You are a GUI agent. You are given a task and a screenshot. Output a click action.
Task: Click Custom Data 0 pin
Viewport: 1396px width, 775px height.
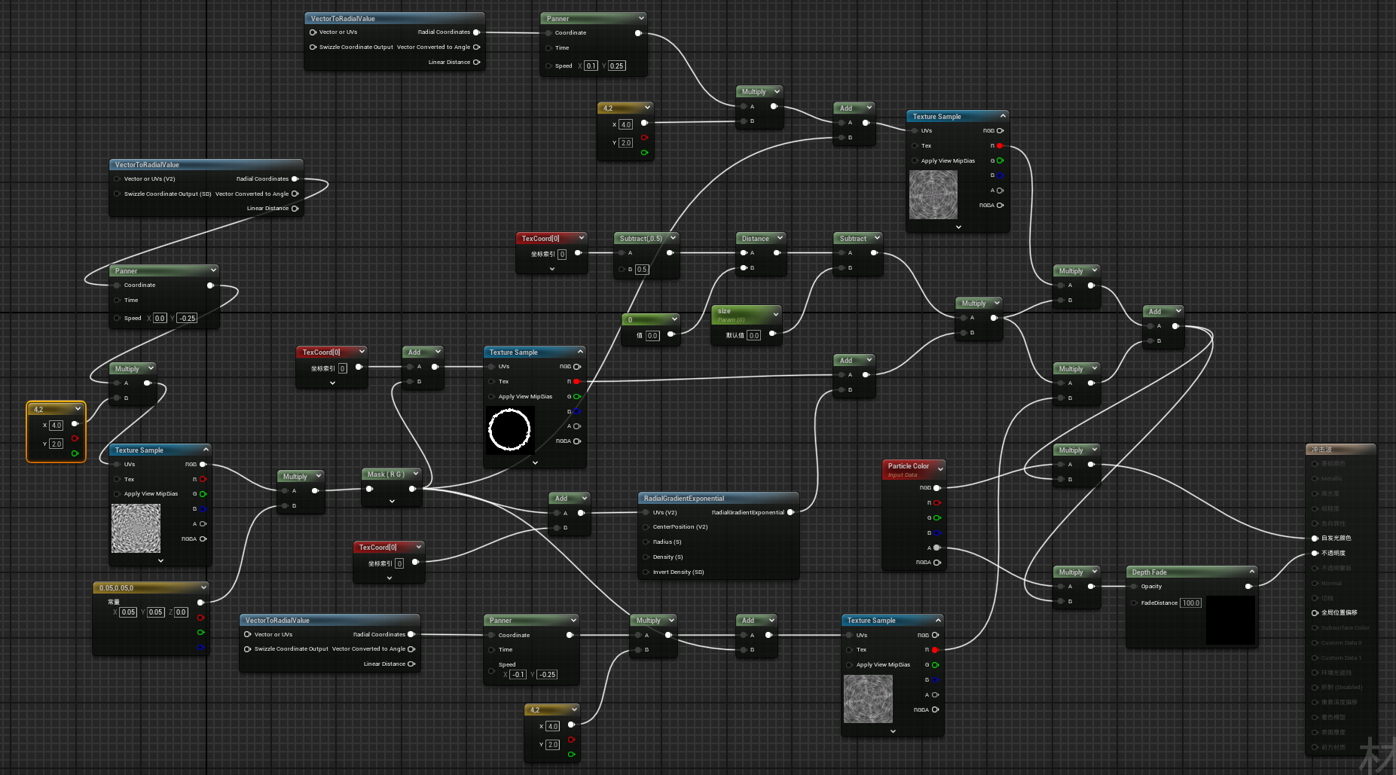tap(1315, 642)
